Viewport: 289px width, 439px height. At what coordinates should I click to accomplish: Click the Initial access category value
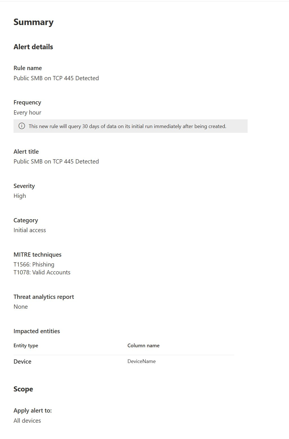tap(30, 230)
